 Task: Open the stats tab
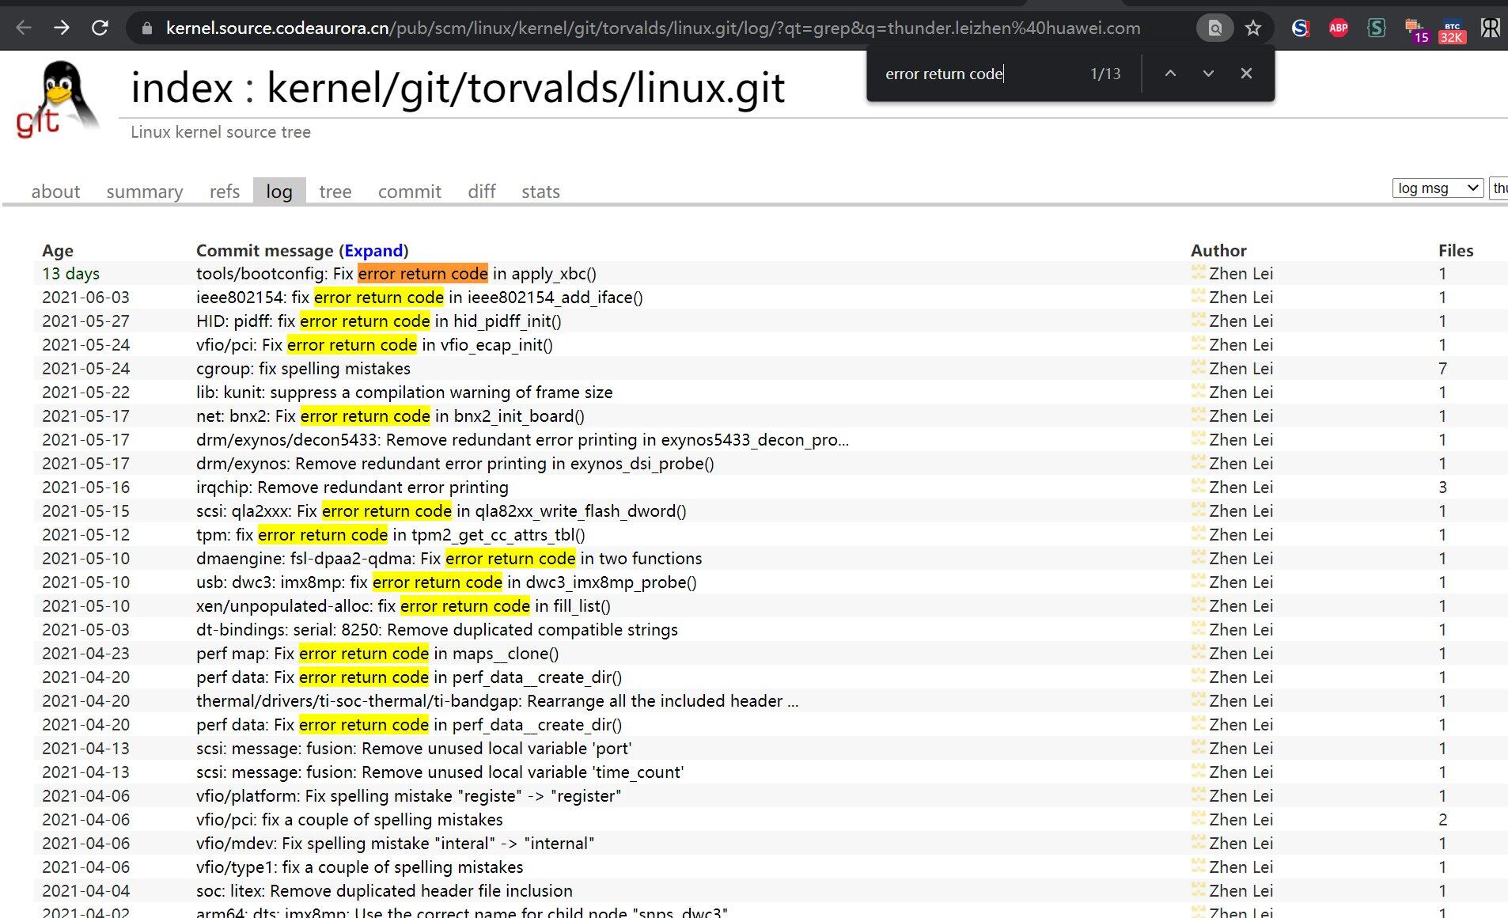[540, 192]
